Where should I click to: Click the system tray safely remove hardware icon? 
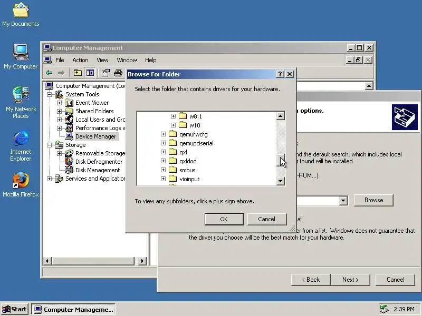click(384, 309)
